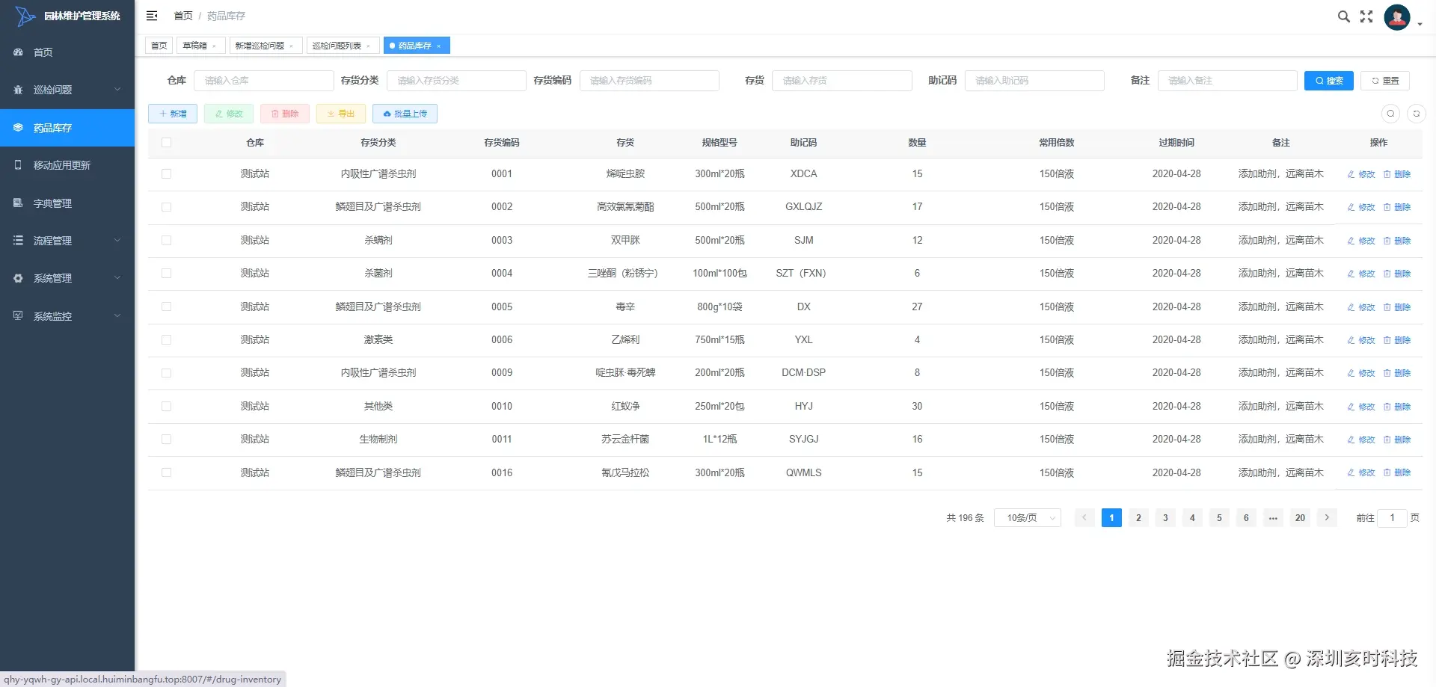Select the checkbox for row 0016 氟戊马拉松
Viewport: 1436px width, 687px height.
click(166, 472)
